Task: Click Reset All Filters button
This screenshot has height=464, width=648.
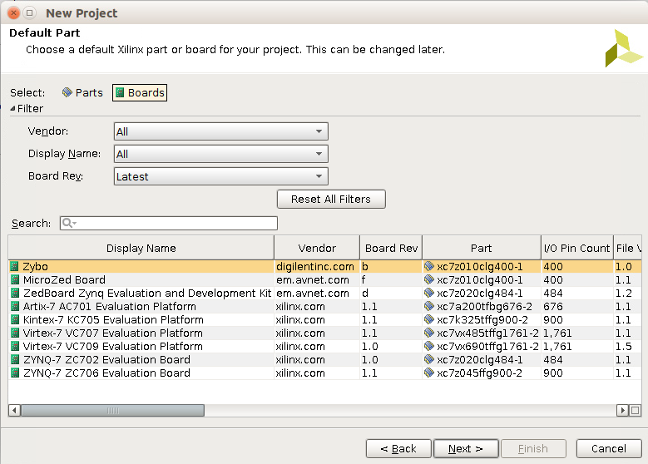Action: (331, 199)
